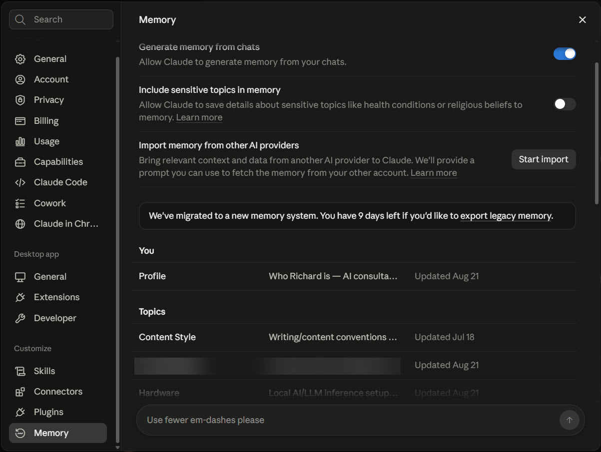The height and width of the screenshot is (452, 601).
Task: Click the Extensions plug icon
Action: [20, 297]
